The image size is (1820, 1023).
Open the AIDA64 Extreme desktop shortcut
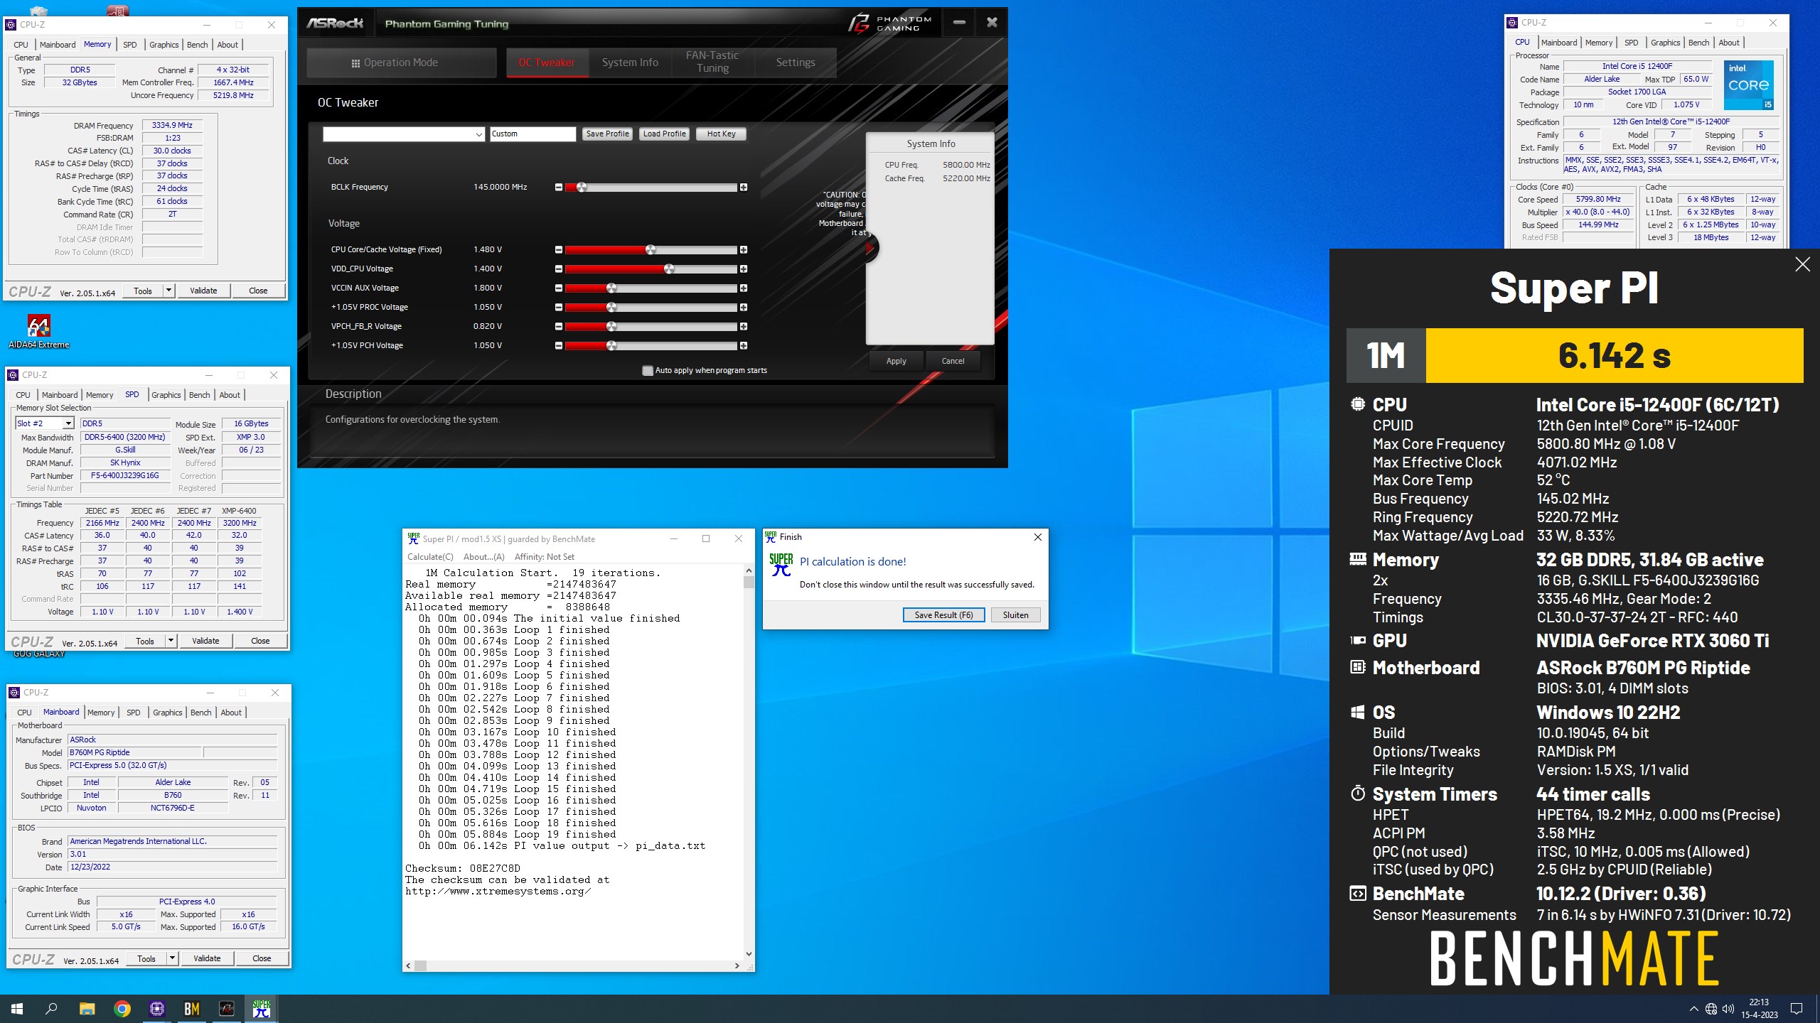(x=38, y=332)
